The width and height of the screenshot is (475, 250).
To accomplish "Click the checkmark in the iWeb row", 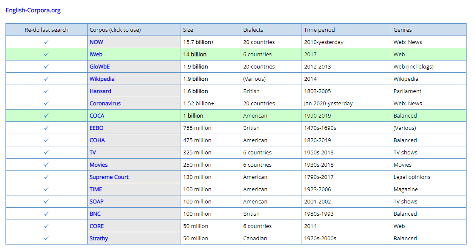I will click(47, 54).
